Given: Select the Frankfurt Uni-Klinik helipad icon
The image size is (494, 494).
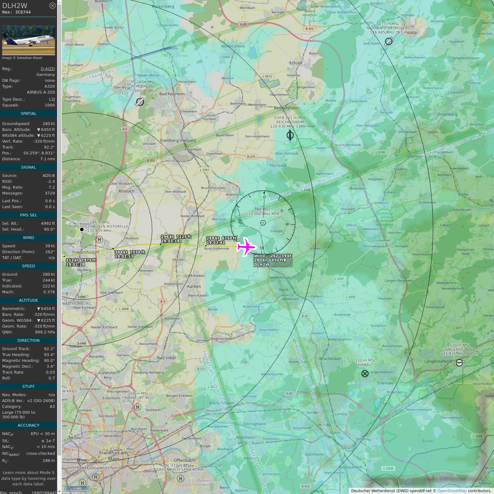Looking at the screenshot, I should click(96, 477).
